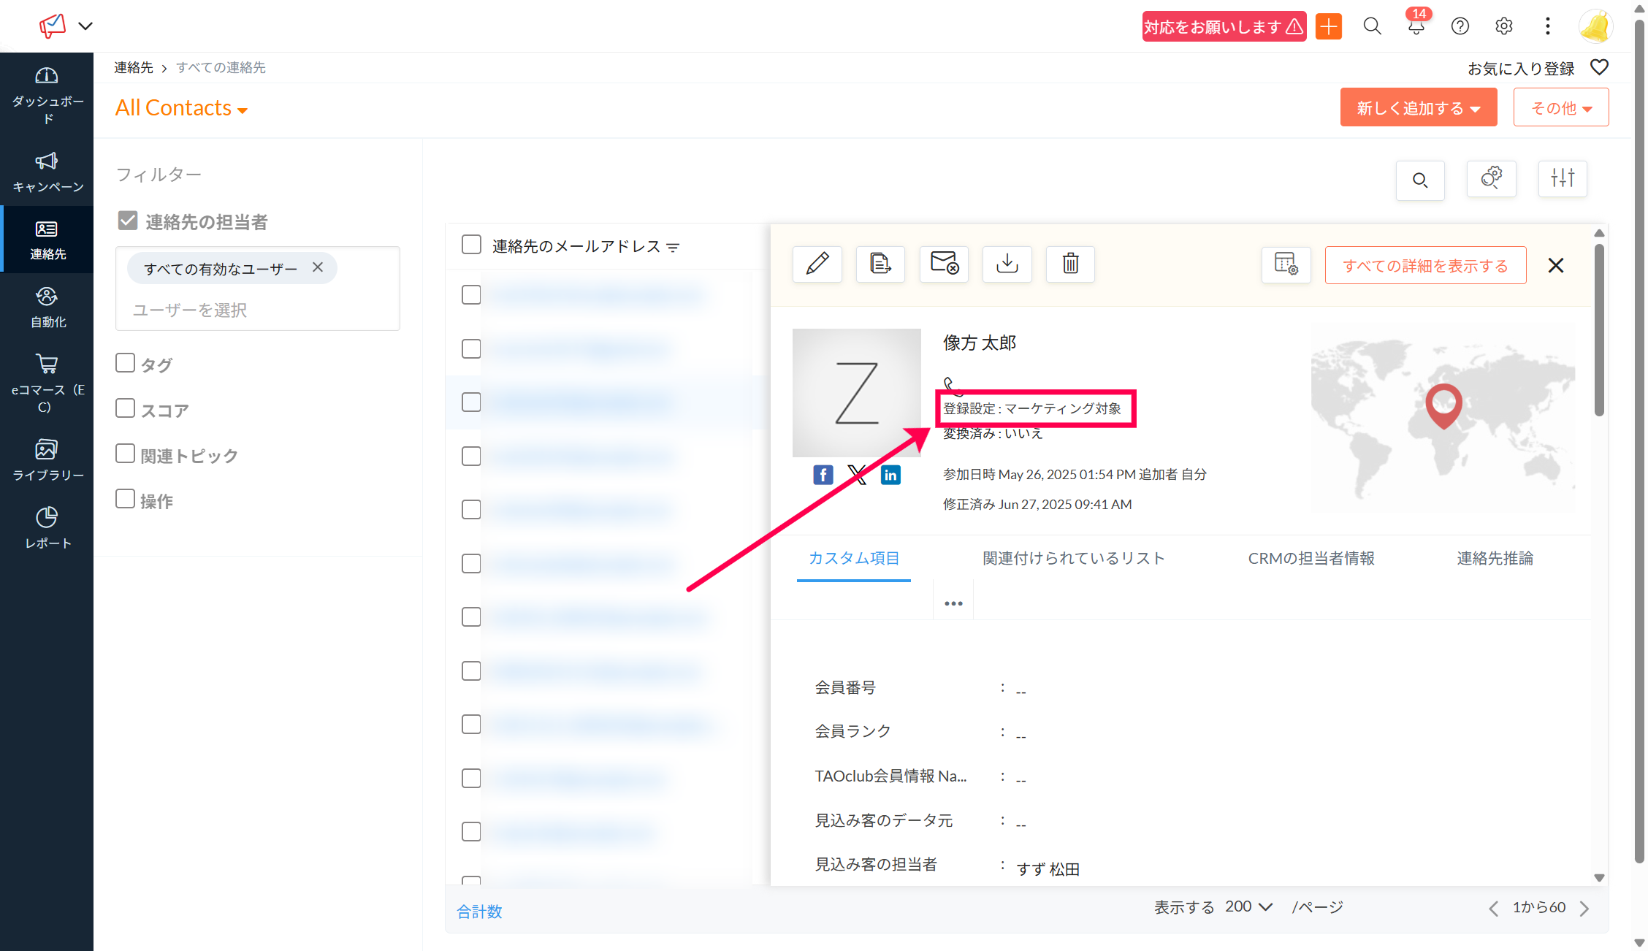Click すべての詳細を表示する button
1648x951 pixels.
[1424, 265]
